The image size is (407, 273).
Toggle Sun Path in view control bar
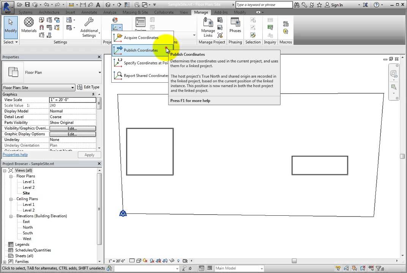click(145, 260)
